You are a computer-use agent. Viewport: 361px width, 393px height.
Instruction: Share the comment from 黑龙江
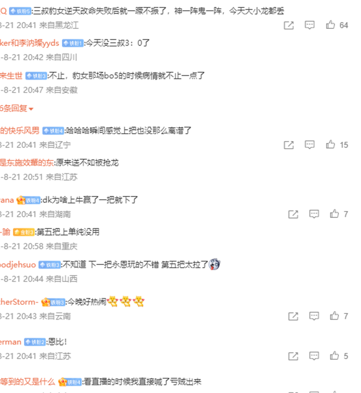pos(289,25)
